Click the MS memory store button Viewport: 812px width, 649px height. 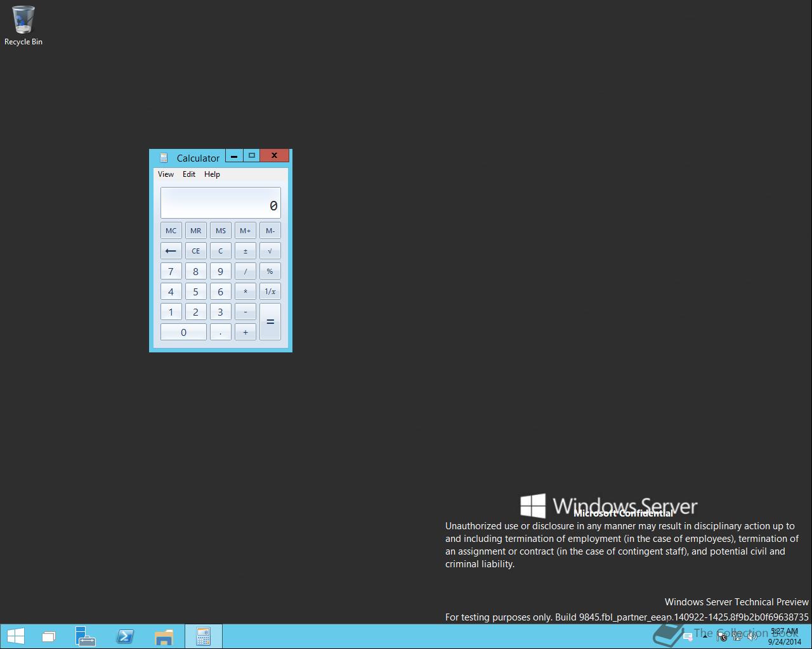click(220, 231)
